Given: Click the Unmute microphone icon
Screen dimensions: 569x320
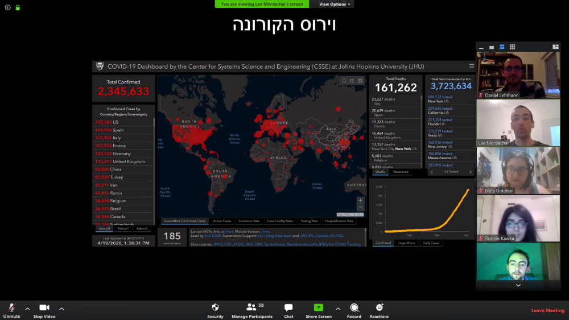Looking at the screenshot, I should coord(11,307).
